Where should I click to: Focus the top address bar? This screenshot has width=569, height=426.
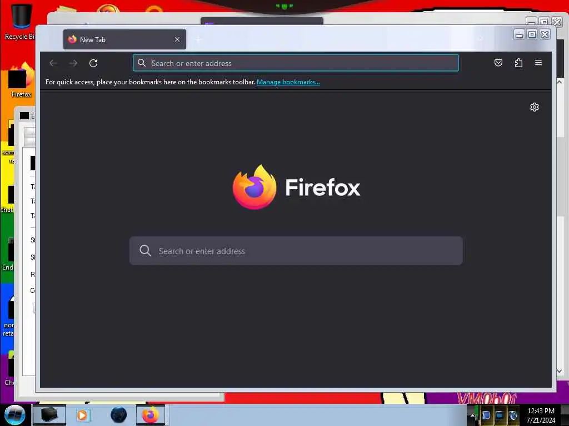click(296, 63)
